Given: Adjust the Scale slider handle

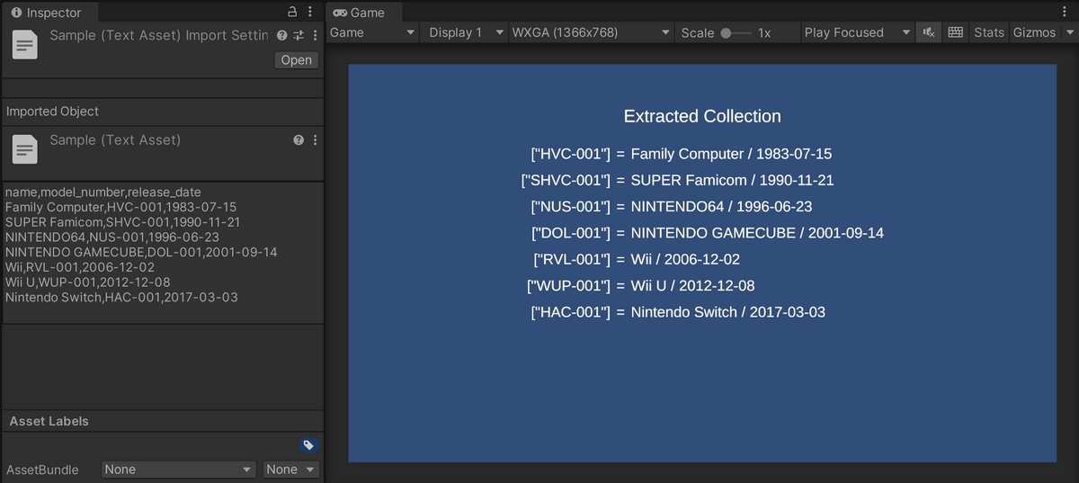Looking at the screenshot, I should pos(726,32).
